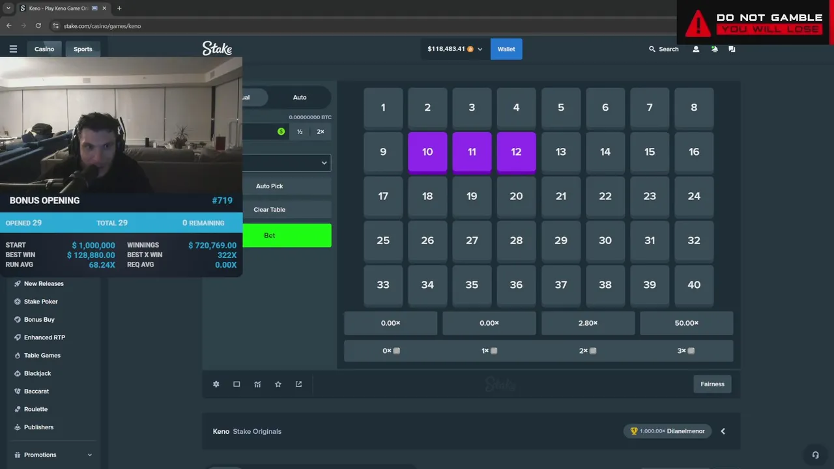Click the 2.80× payout multiplier cell
Viewport: 834px width, 469px height.
pyautogui.click(x=588, y=323)
